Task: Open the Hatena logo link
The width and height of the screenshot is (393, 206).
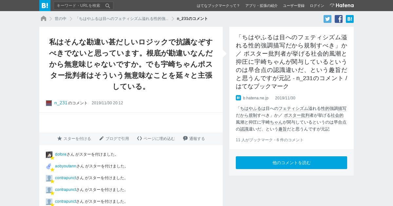Action: pyautogui.click(x=342, y=5)
